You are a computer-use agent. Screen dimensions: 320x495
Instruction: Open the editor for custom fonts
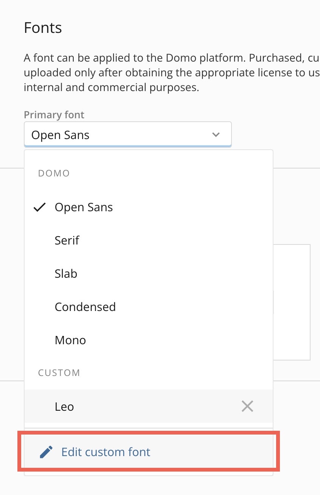tap(106, 451)
